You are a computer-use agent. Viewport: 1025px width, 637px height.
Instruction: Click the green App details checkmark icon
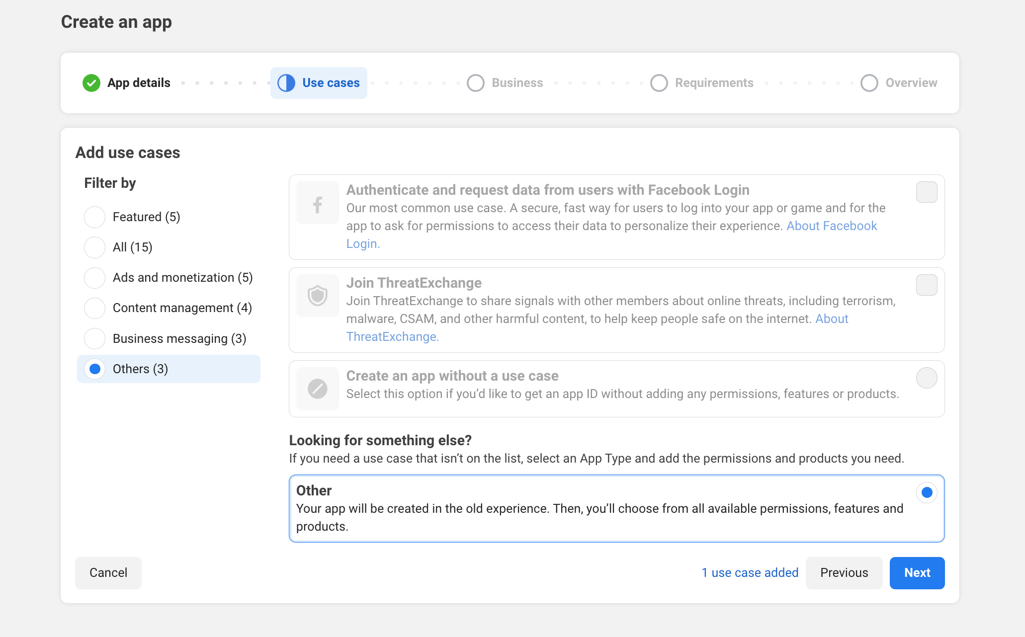91,83
